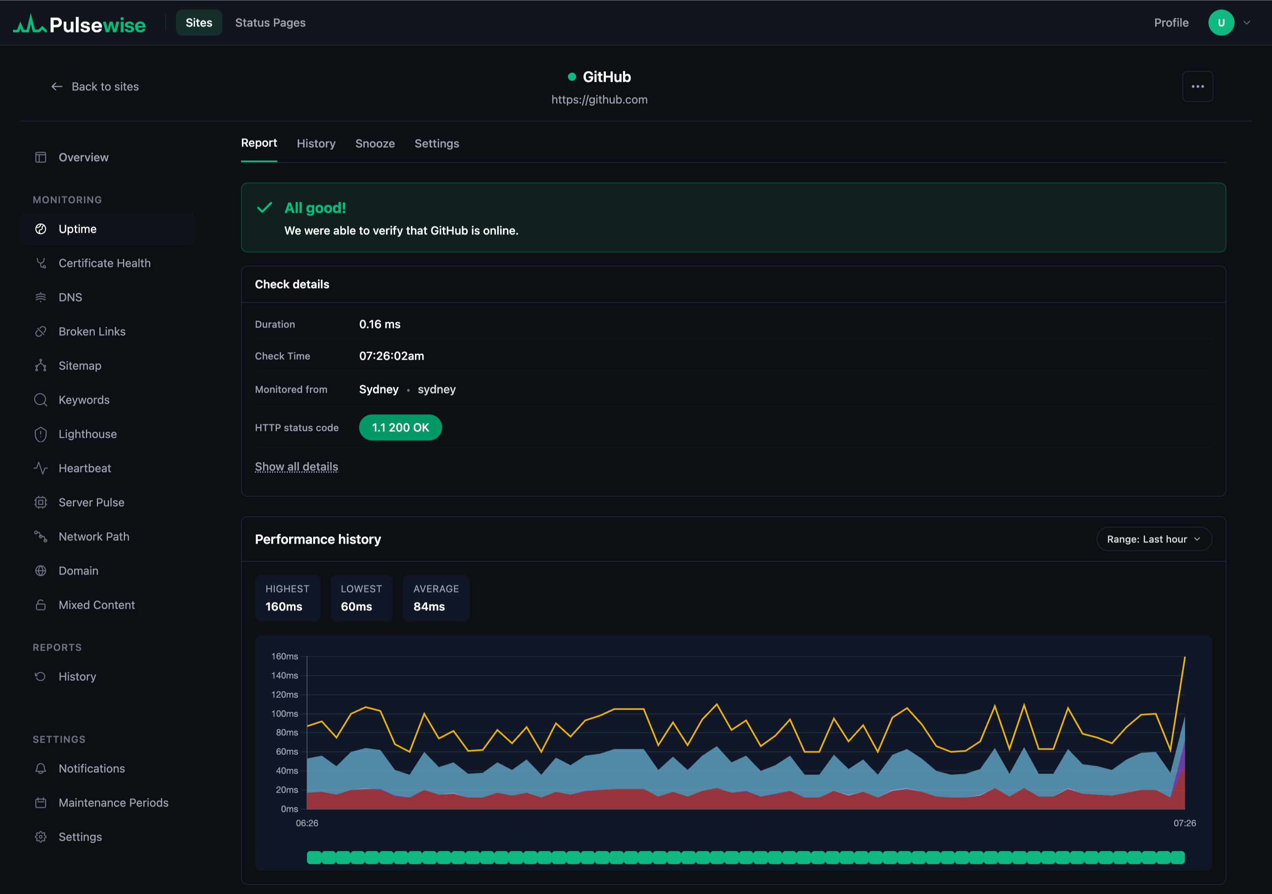
Task: Click the AVERAGE 84ms stat card
Action: (436, 599)
